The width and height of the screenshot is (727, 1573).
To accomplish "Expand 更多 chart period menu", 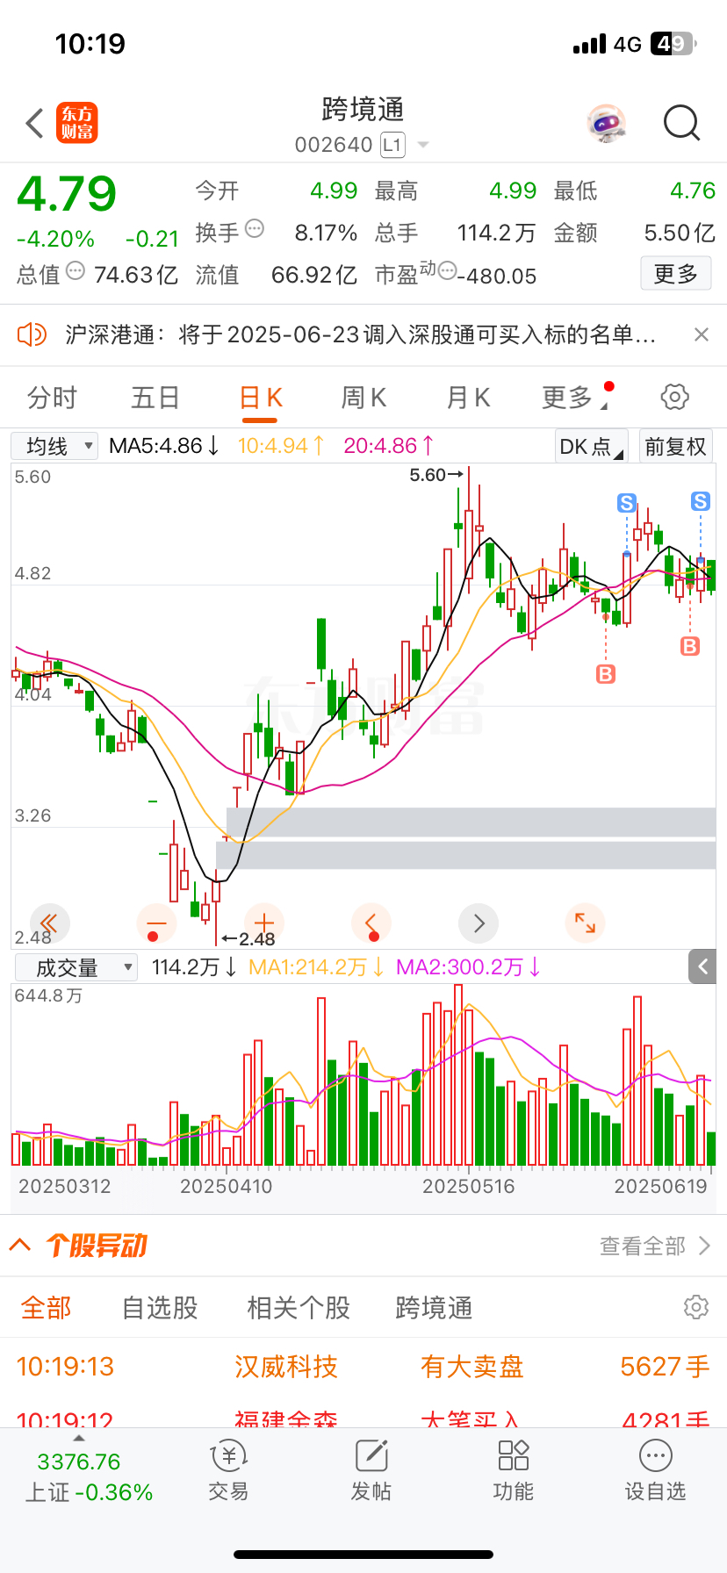I will tap(575, 398).
